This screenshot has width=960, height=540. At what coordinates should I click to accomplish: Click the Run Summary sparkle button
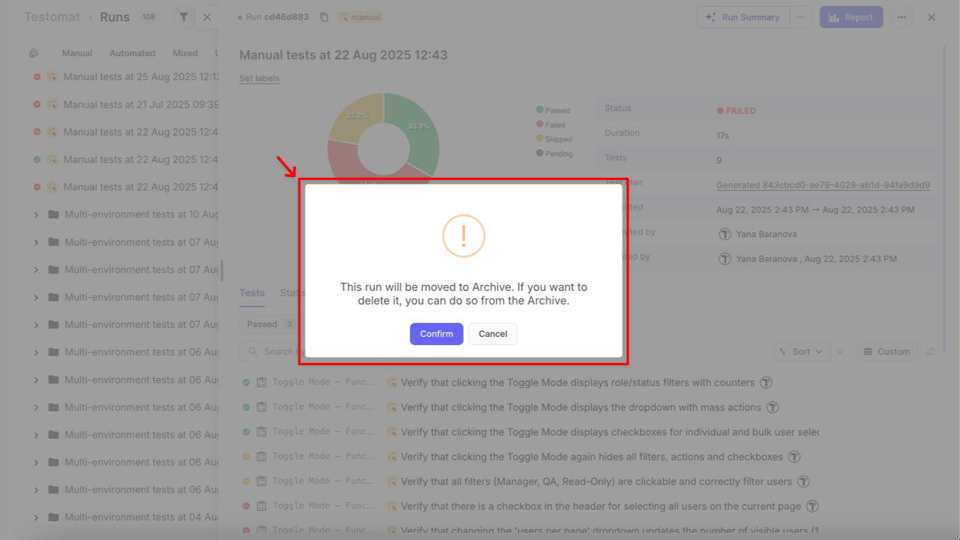click(x=743, y=17)
